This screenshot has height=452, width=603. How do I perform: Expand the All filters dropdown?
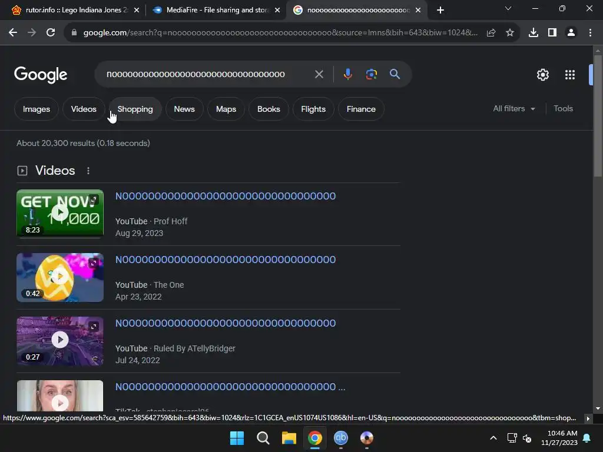514,109
